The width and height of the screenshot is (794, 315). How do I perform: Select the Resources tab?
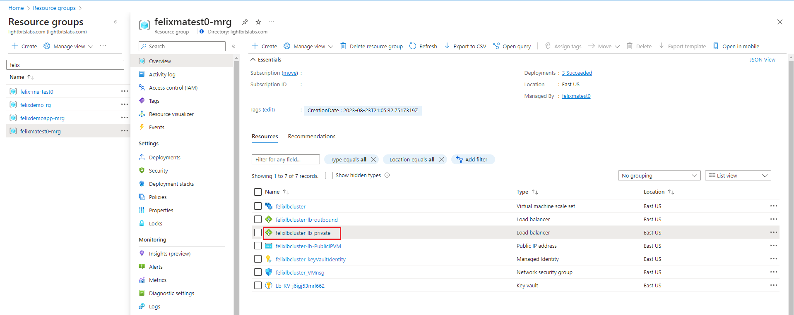tap(265, 136)
